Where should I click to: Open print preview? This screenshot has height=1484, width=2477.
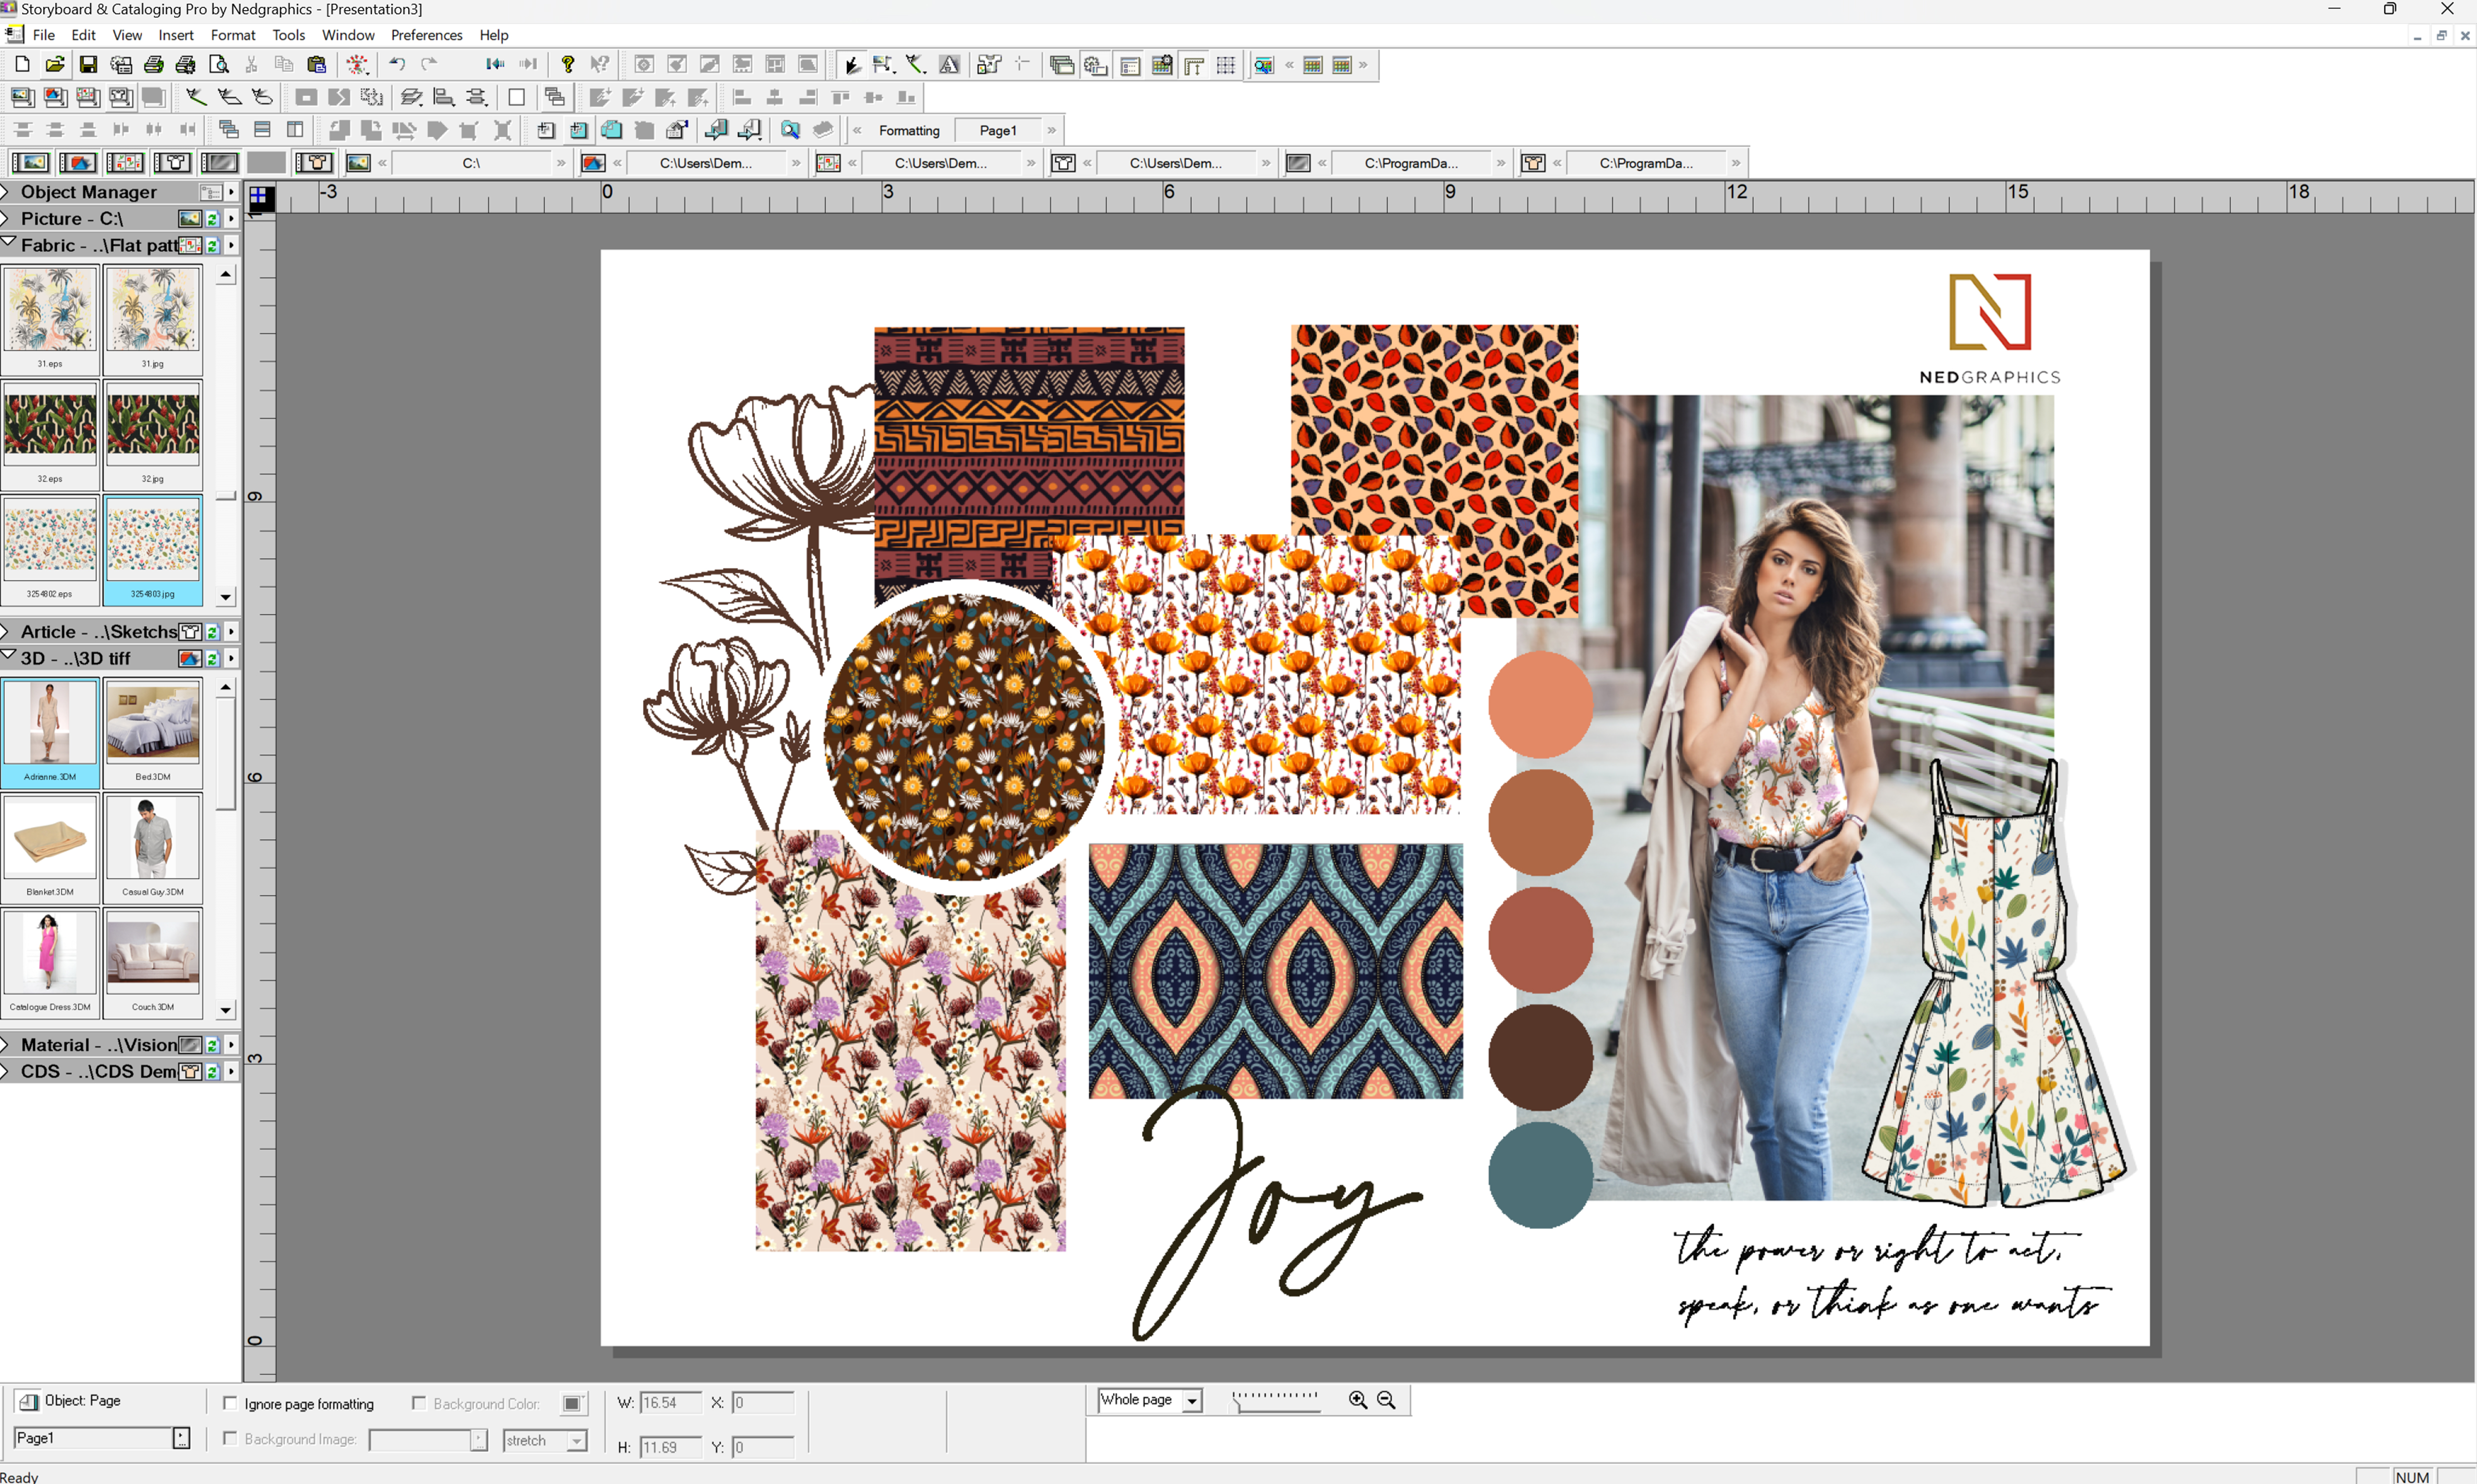(x=218, y=64)
